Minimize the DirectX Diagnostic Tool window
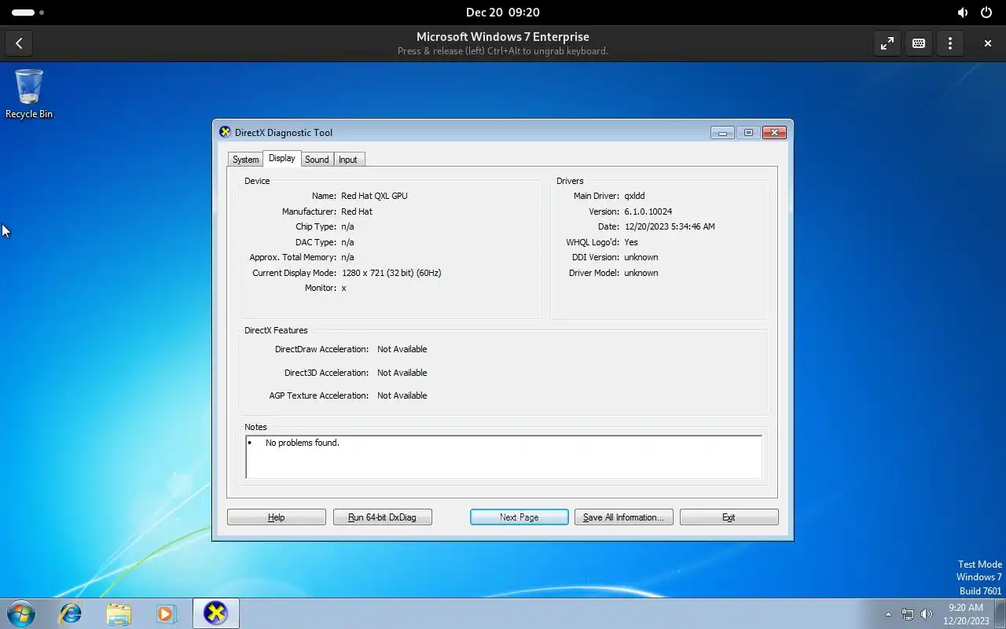The height and width of the screenshot is (629, 1006). click(x=722, y=133)
